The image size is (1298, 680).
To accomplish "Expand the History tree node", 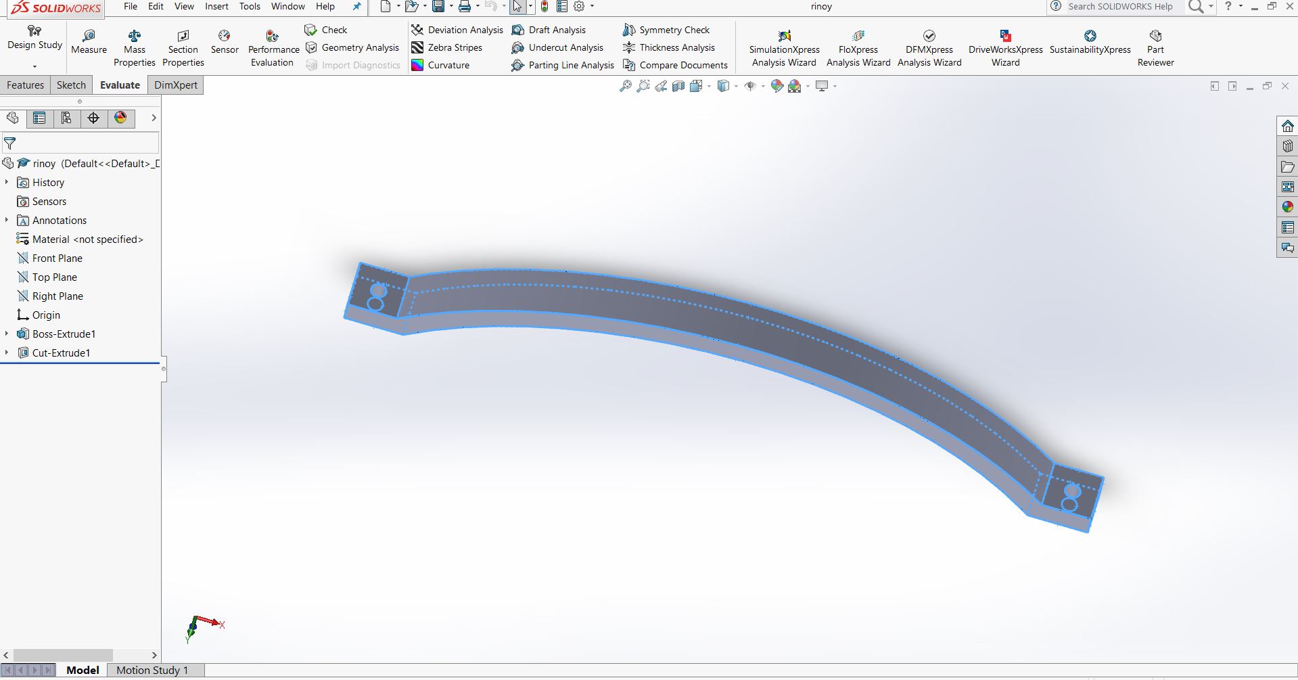I will 7,182.
